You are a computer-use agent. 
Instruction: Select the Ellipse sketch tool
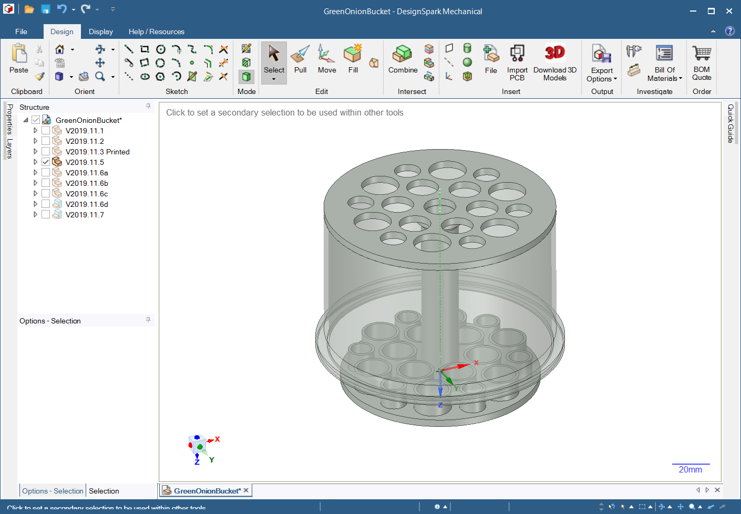click(145, 76)
